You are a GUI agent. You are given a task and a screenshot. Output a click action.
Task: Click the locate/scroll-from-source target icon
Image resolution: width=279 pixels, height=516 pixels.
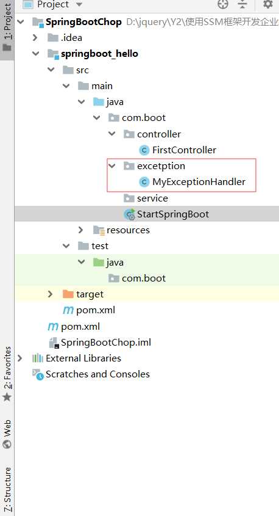(x=223, y=4)
